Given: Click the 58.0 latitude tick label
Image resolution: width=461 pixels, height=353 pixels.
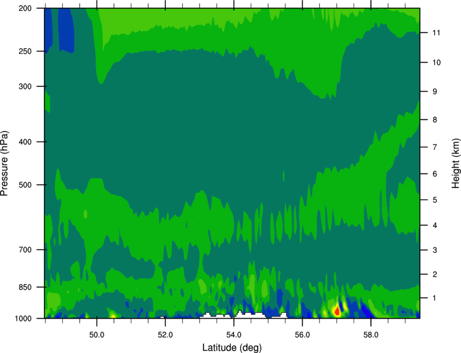Looking at the screenshot, I should pos(371,335).
